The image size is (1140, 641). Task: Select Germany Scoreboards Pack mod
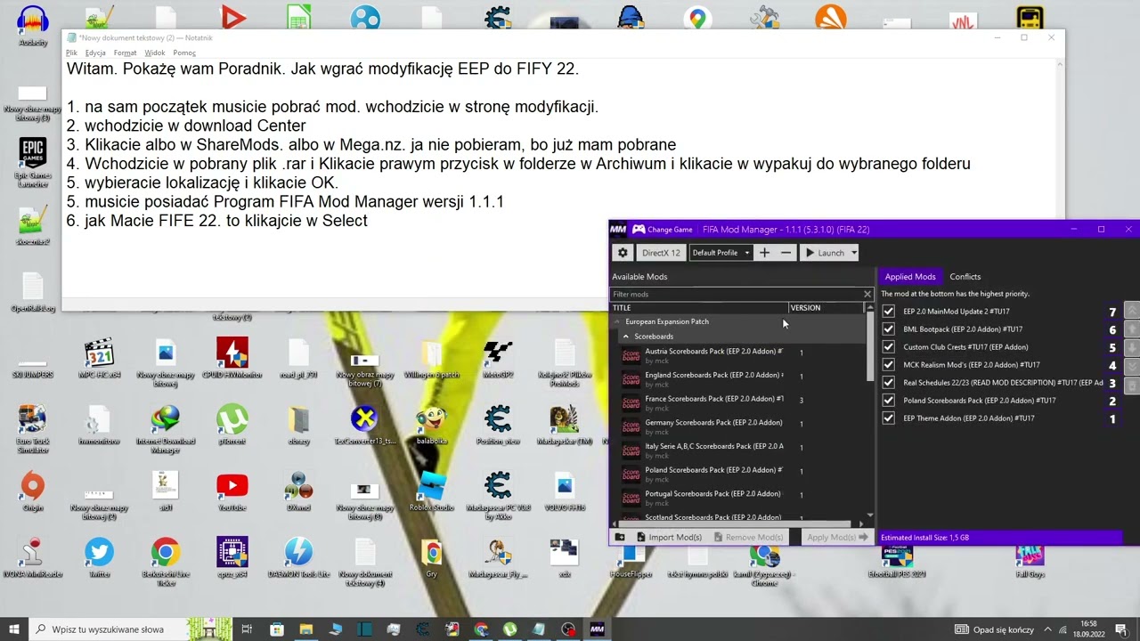click(741, 426)
